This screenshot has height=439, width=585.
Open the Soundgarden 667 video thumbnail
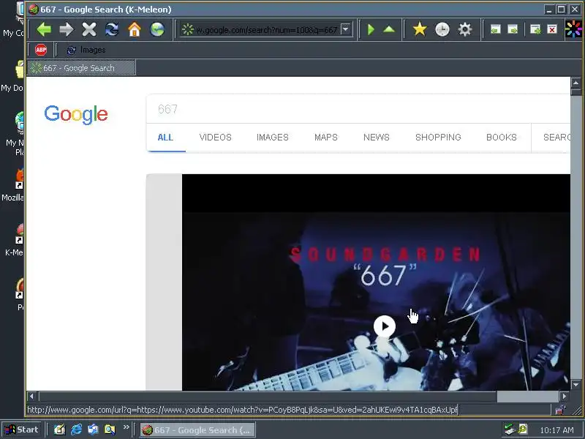376,282
